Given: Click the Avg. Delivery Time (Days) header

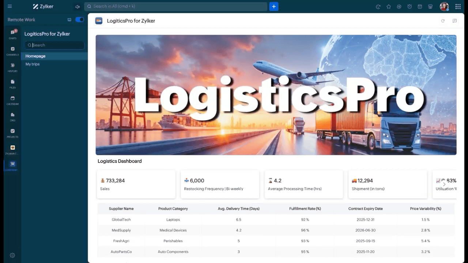Looking at the screenshot, I should [x=239, y=209].
